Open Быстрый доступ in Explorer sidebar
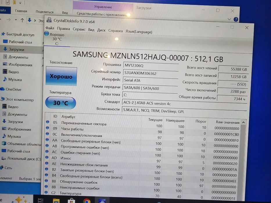This screenshot has height=203, width=271. pos(20,35)
